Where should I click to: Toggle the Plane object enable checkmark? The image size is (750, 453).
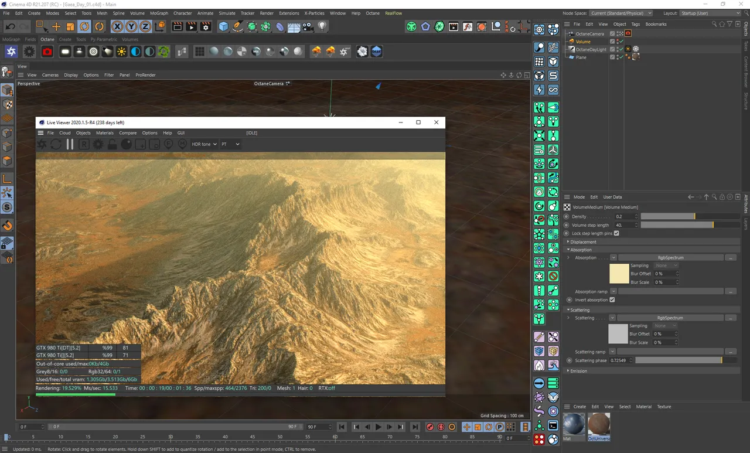(621, 57)
